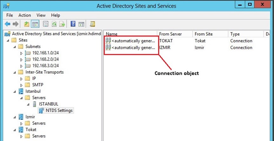This screenshot has width=274, height=141.
Task: Click connection object icon in IZMIR row
Action: 108,47
